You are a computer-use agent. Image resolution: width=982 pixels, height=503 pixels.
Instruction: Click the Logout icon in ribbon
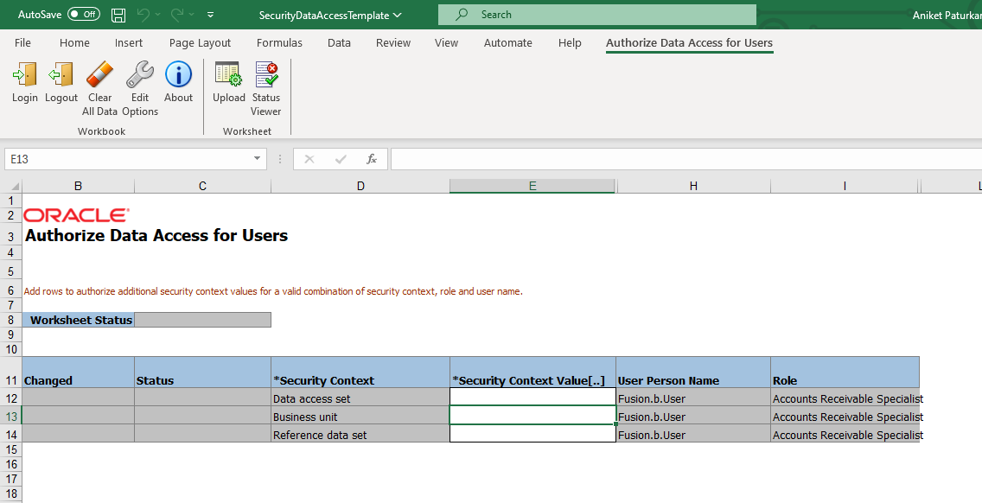61,74
